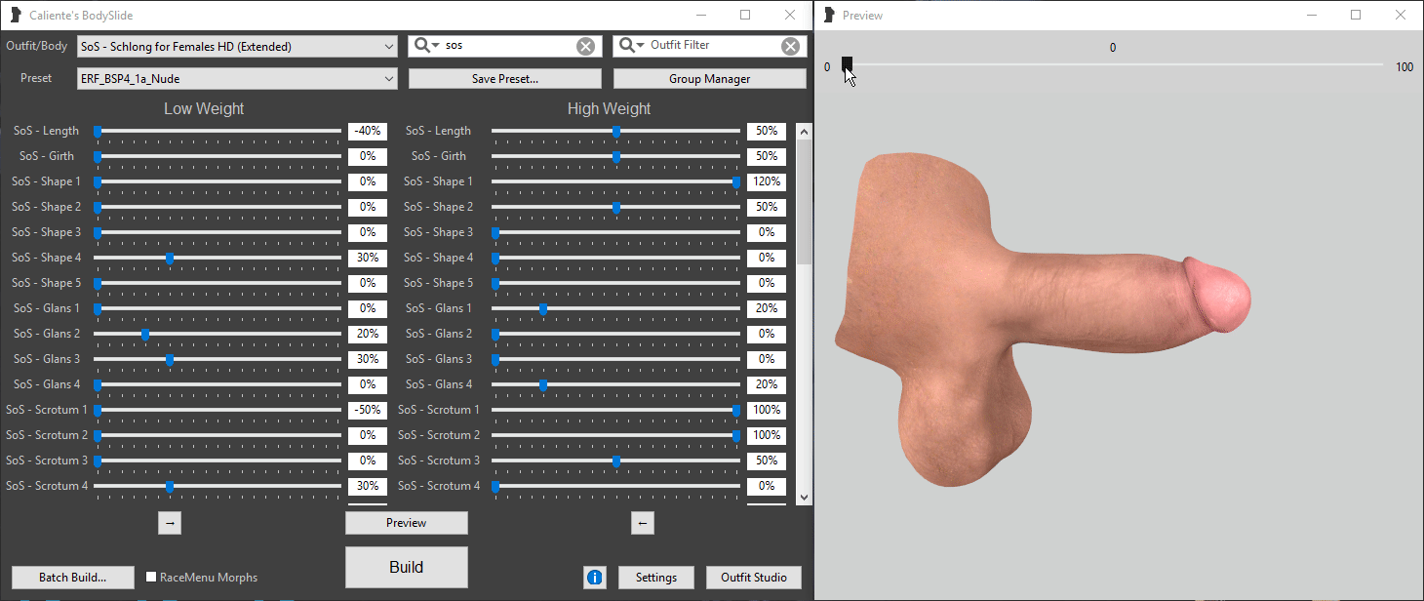Click the low weight SoS - Shape 4 30% field
Screen dimensions: 1424x601
[x=368, y=258]
